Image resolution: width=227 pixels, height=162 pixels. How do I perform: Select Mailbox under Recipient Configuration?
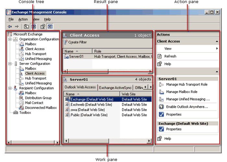pos(30,93)
